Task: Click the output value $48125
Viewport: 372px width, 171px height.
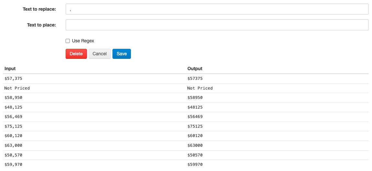Action: coord(195,107)
